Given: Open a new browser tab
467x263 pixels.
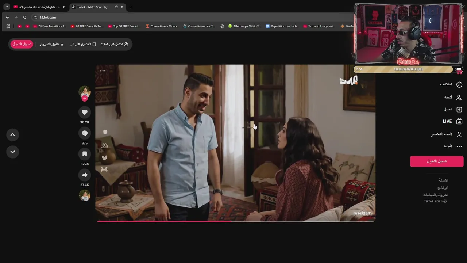Looking at the screenshot, I should (131, 7).
